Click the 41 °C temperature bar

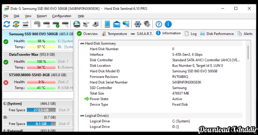[41, 88]
